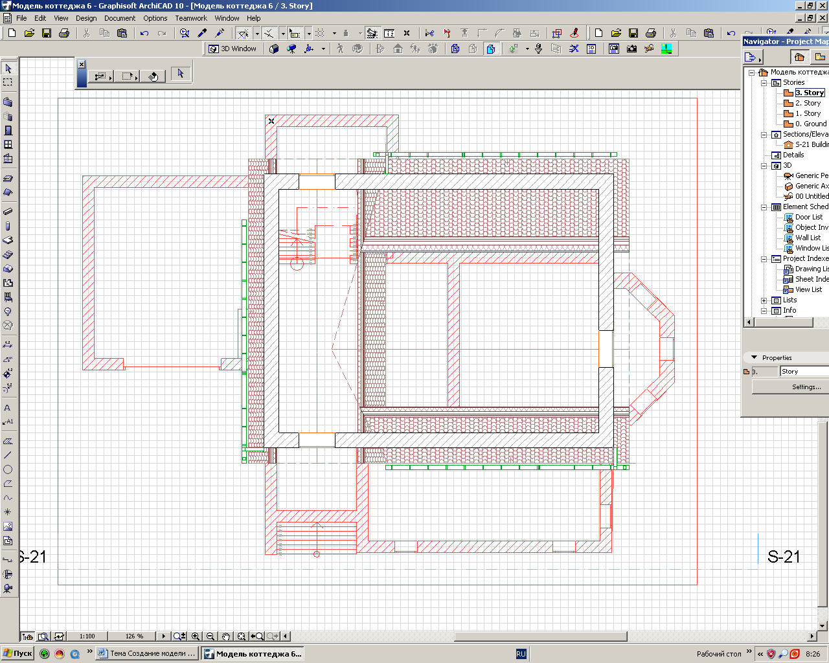Click the eyedropper Pick Up Parameters icon

point(202,33)
